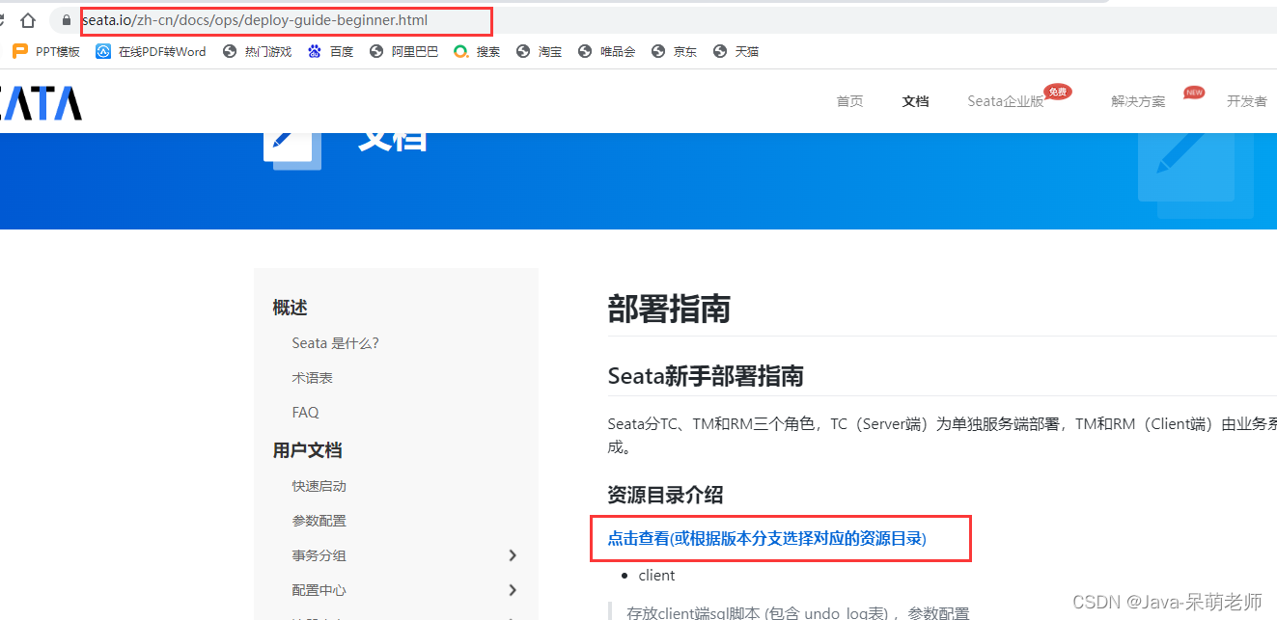This screenshot has height=620, width=1277.
Task: Select 事务分组 sidebar entry
Action: [x=319, y=555]
